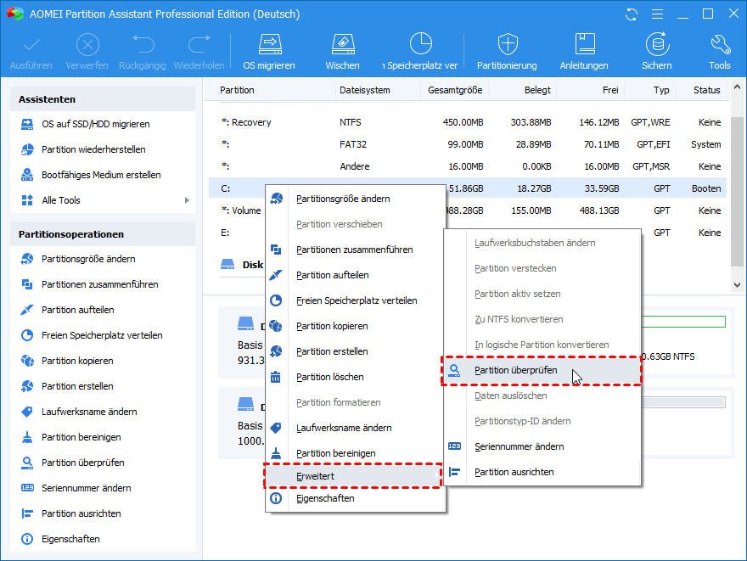Click partition list scrollbar up arrow
The image size is (747, 561).
[x=737, y=87]
